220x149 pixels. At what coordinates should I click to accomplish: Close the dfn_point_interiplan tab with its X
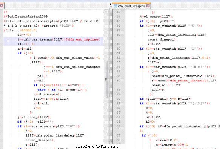(x=148, y=6)
